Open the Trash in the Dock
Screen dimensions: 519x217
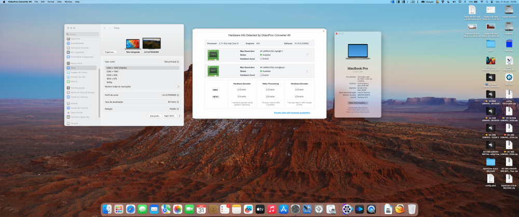412,209
